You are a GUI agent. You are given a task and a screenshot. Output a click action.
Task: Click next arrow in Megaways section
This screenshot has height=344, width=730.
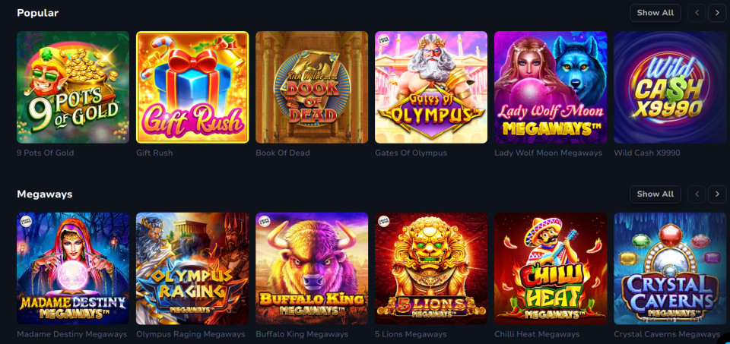pos(717,194)
